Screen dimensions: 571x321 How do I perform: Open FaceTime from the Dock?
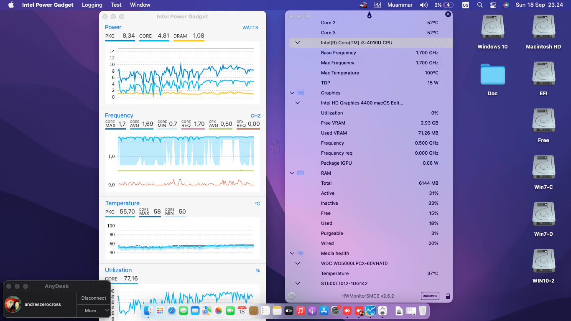230,311
